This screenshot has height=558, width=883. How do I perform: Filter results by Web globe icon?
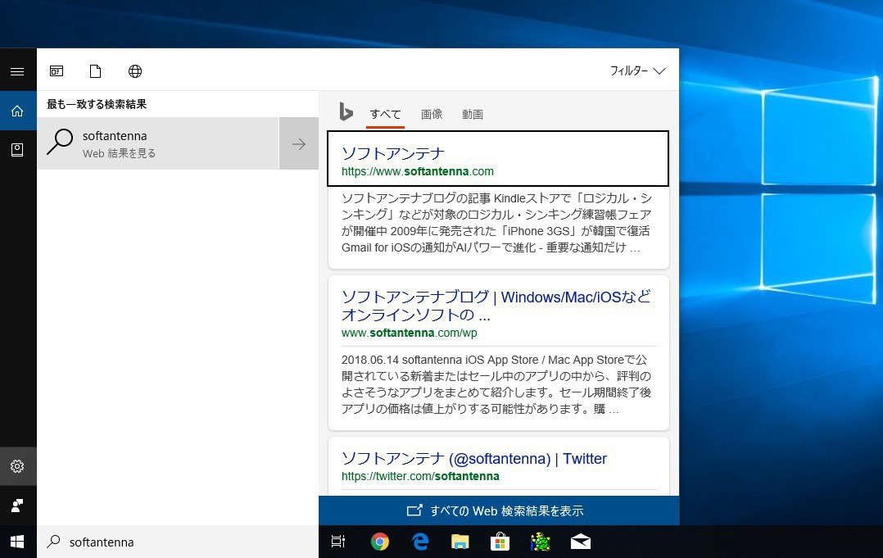135,71
